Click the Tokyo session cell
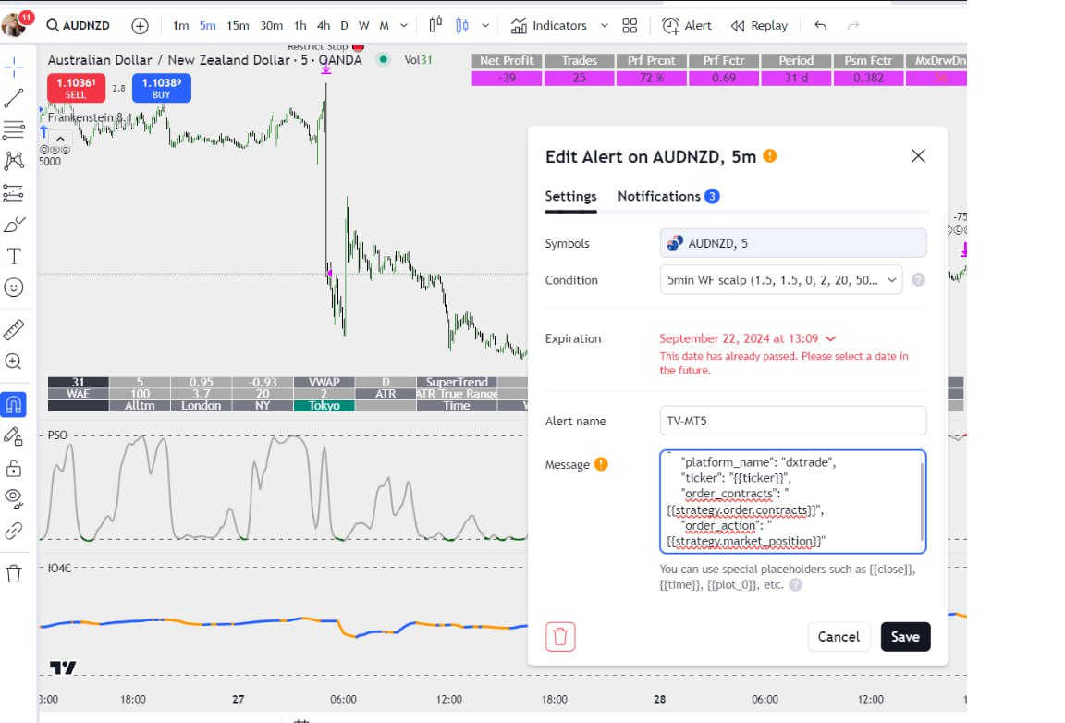This screenshot has width=1065, height=723. tap(324, 406)
